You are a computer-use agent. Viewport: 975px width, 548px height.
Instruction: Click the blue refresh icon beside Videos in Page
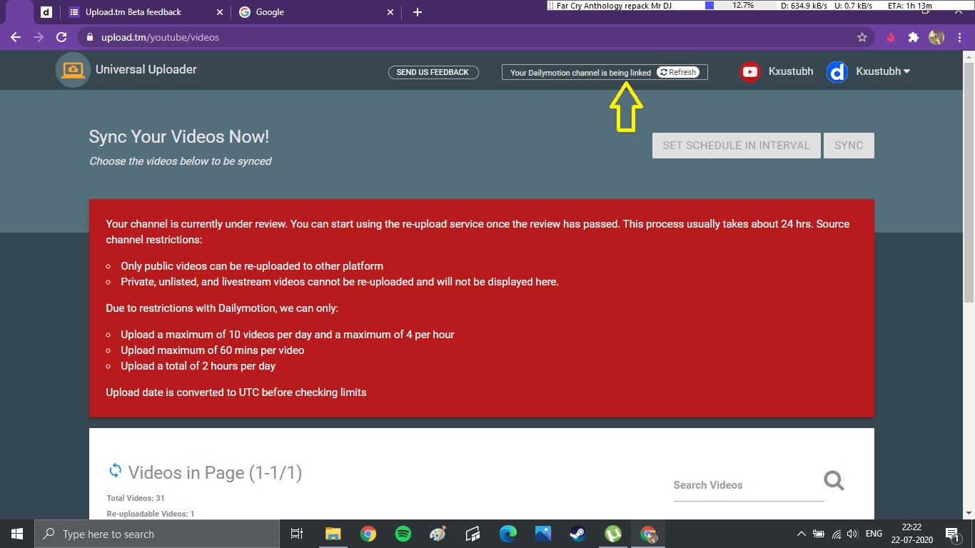(x=115, y=471)
